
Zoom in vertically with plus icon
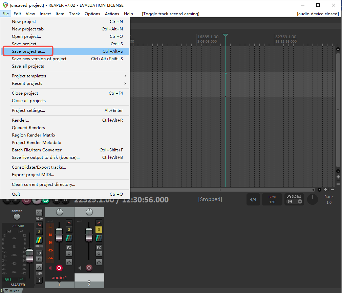coord(338,177)
